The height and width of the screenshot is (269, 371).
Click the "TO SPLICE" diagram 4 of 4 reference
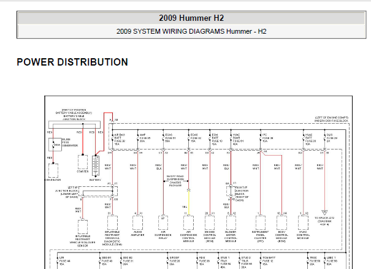tap(324, 221)
